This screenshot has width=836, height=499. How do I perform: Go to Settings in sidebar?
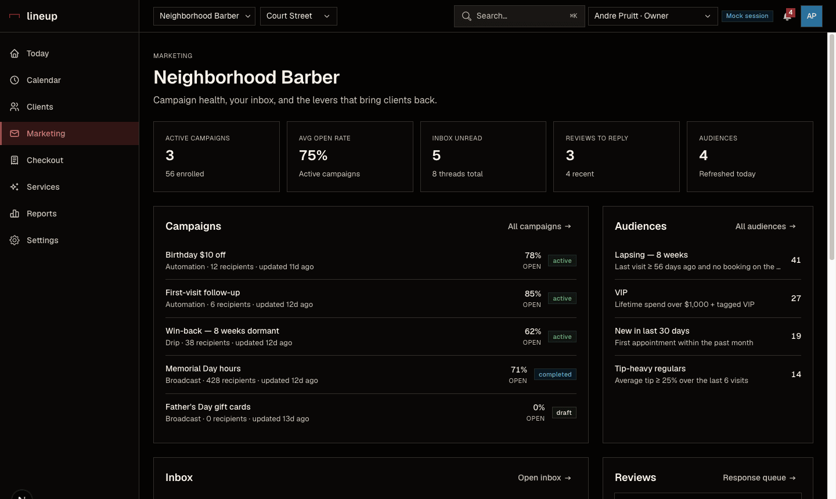coord(70,240)
